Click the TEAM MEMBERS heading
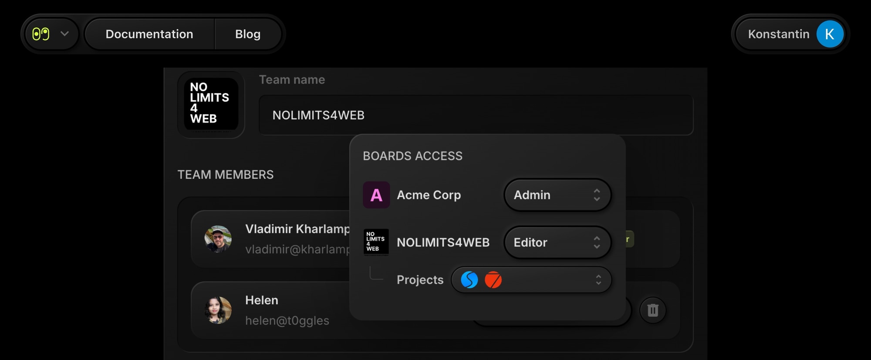The height and width of the screenshot is (360, 871). pos(226,174)
